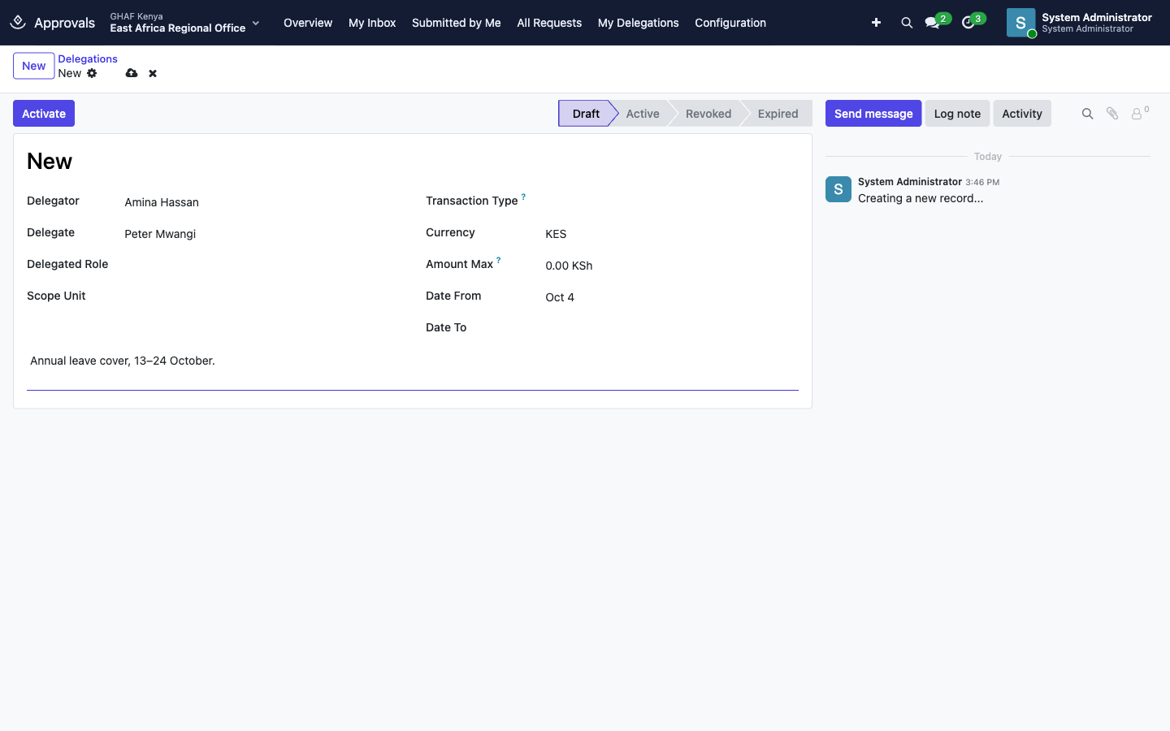
Task: Go to the Overview menu
Action: (308, 23)
